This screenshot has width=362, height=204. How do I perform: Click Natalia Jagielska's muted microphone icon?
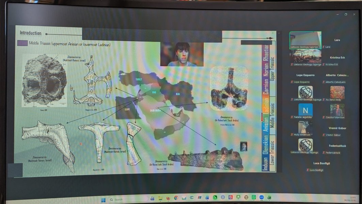(292, 117)
